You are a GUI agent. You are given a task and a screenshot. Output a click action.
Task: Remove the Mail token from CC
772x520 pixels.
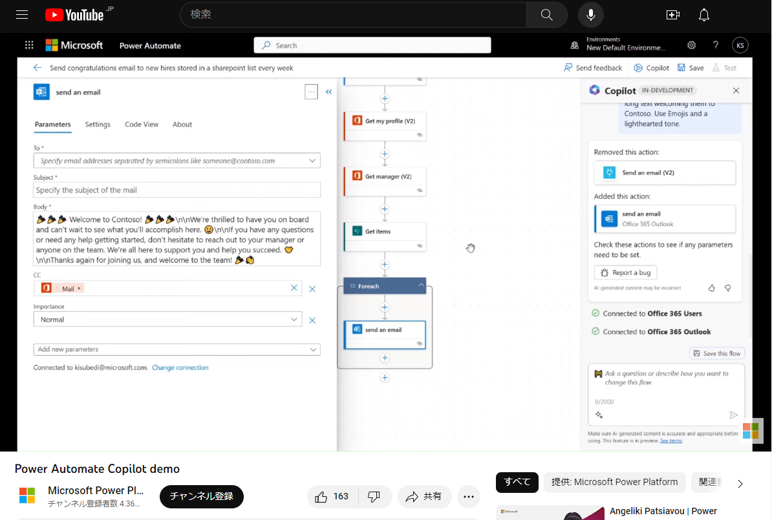[79, 288]
